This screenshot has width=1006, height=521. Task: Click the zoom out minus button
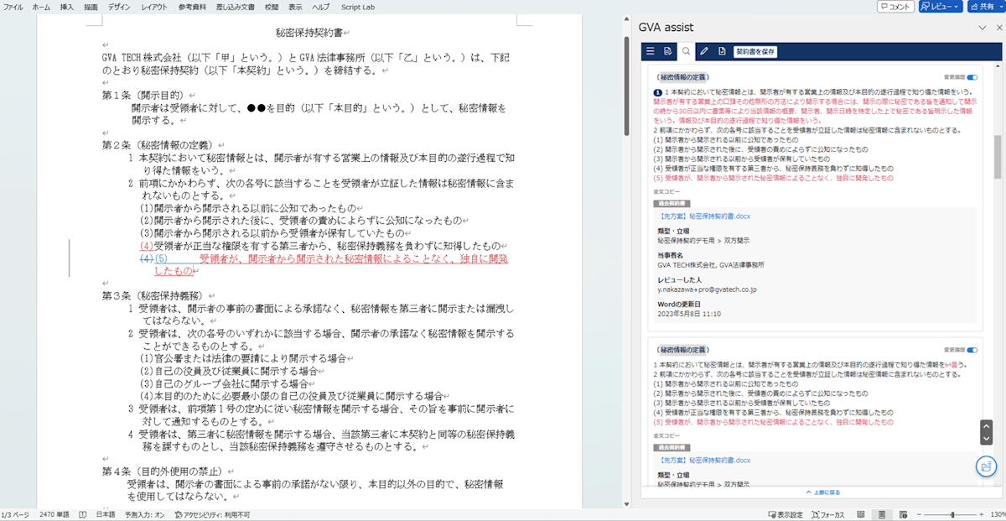click(x=920, y=514)
